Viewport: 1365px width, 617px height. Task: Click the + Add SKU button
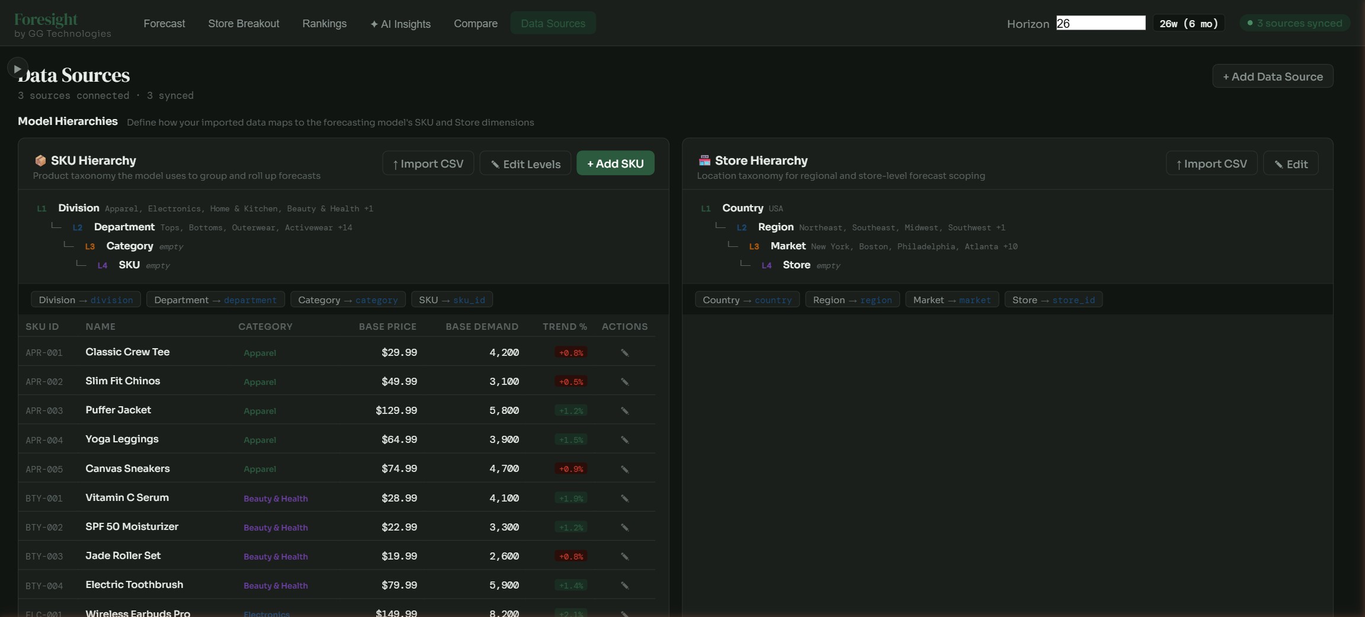[x=615, y=163]
